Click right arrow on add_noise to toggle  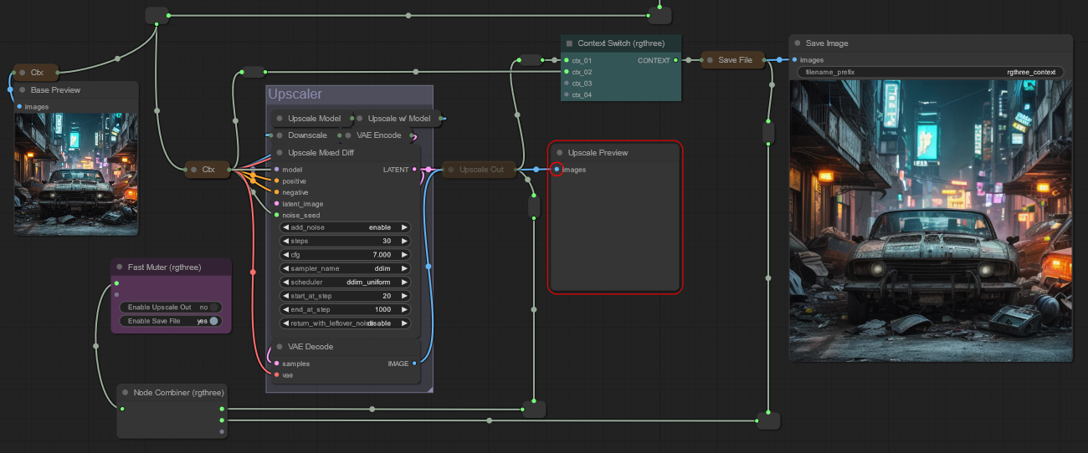[x=404, y=227]
